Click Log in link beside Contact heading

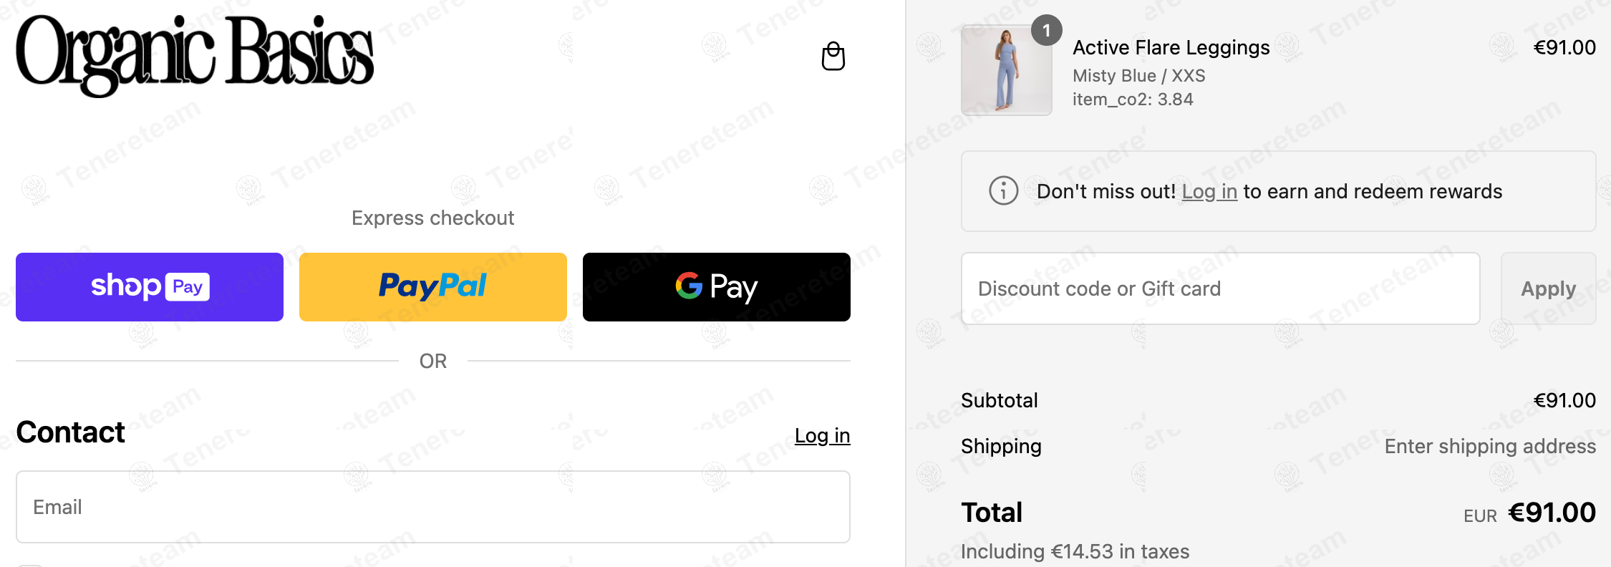822,435
